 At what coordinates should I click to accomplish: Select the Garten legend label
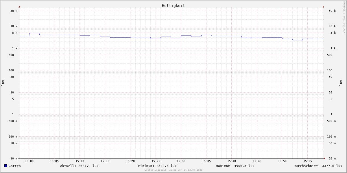(15, 166)
